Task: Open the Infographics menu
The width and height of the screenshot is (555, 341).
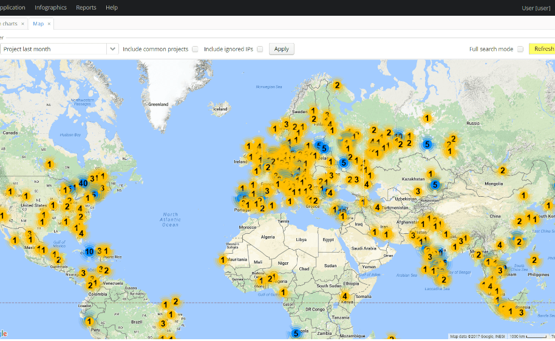Action: [x=50, y=7]
